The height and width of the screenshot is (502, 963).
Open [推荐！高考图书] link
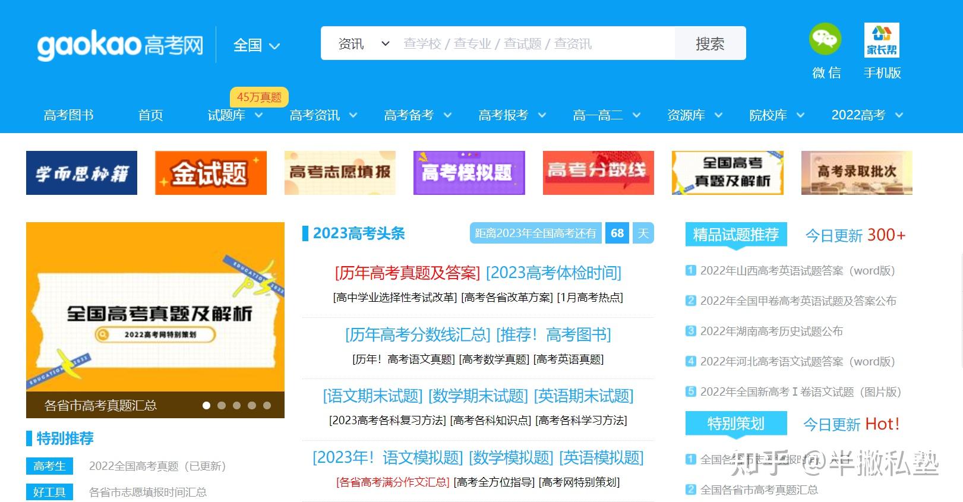coord(554,334)
